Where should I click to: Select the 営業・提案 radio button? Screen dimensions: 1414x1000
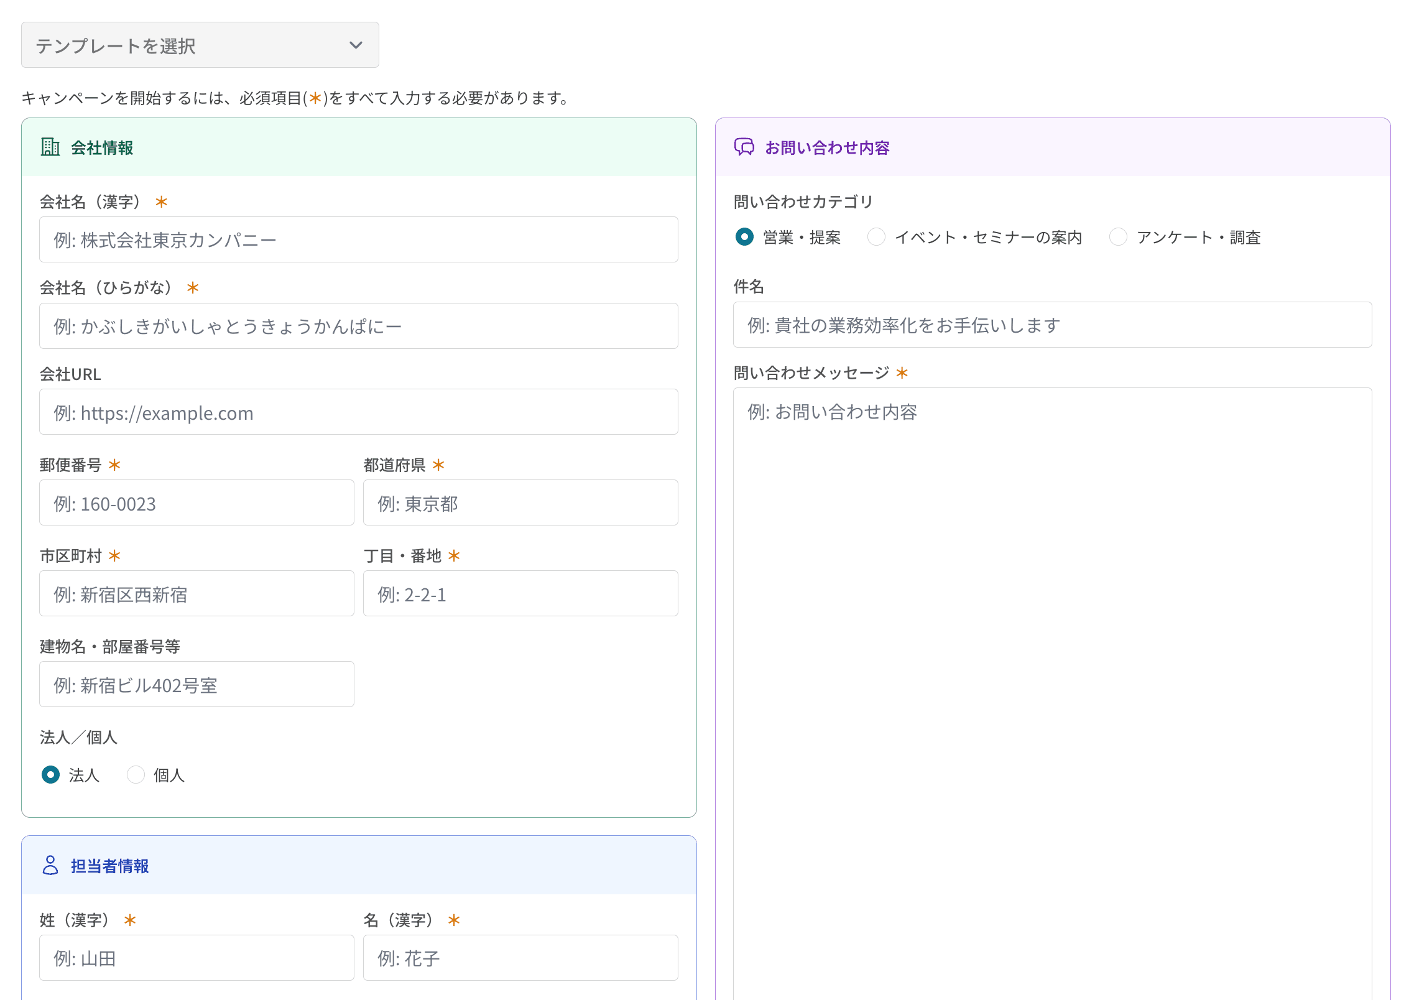tap(744, 237)
